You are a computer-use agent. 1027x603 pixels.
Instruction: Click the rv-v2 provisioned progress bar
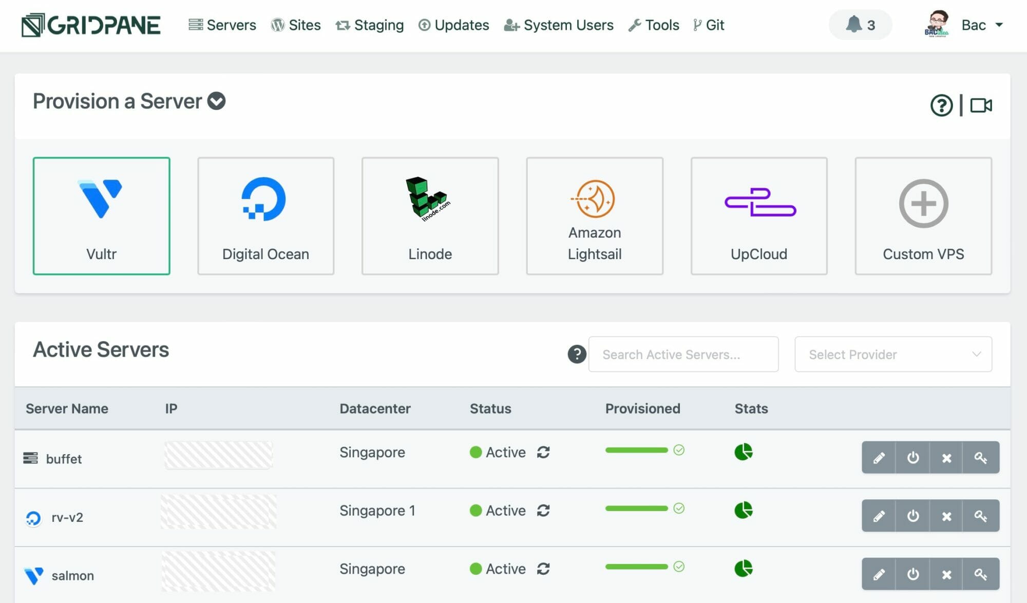(636, 509)
